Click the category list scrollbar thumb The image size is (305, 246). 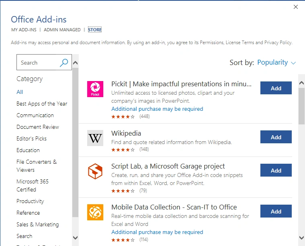75,142
